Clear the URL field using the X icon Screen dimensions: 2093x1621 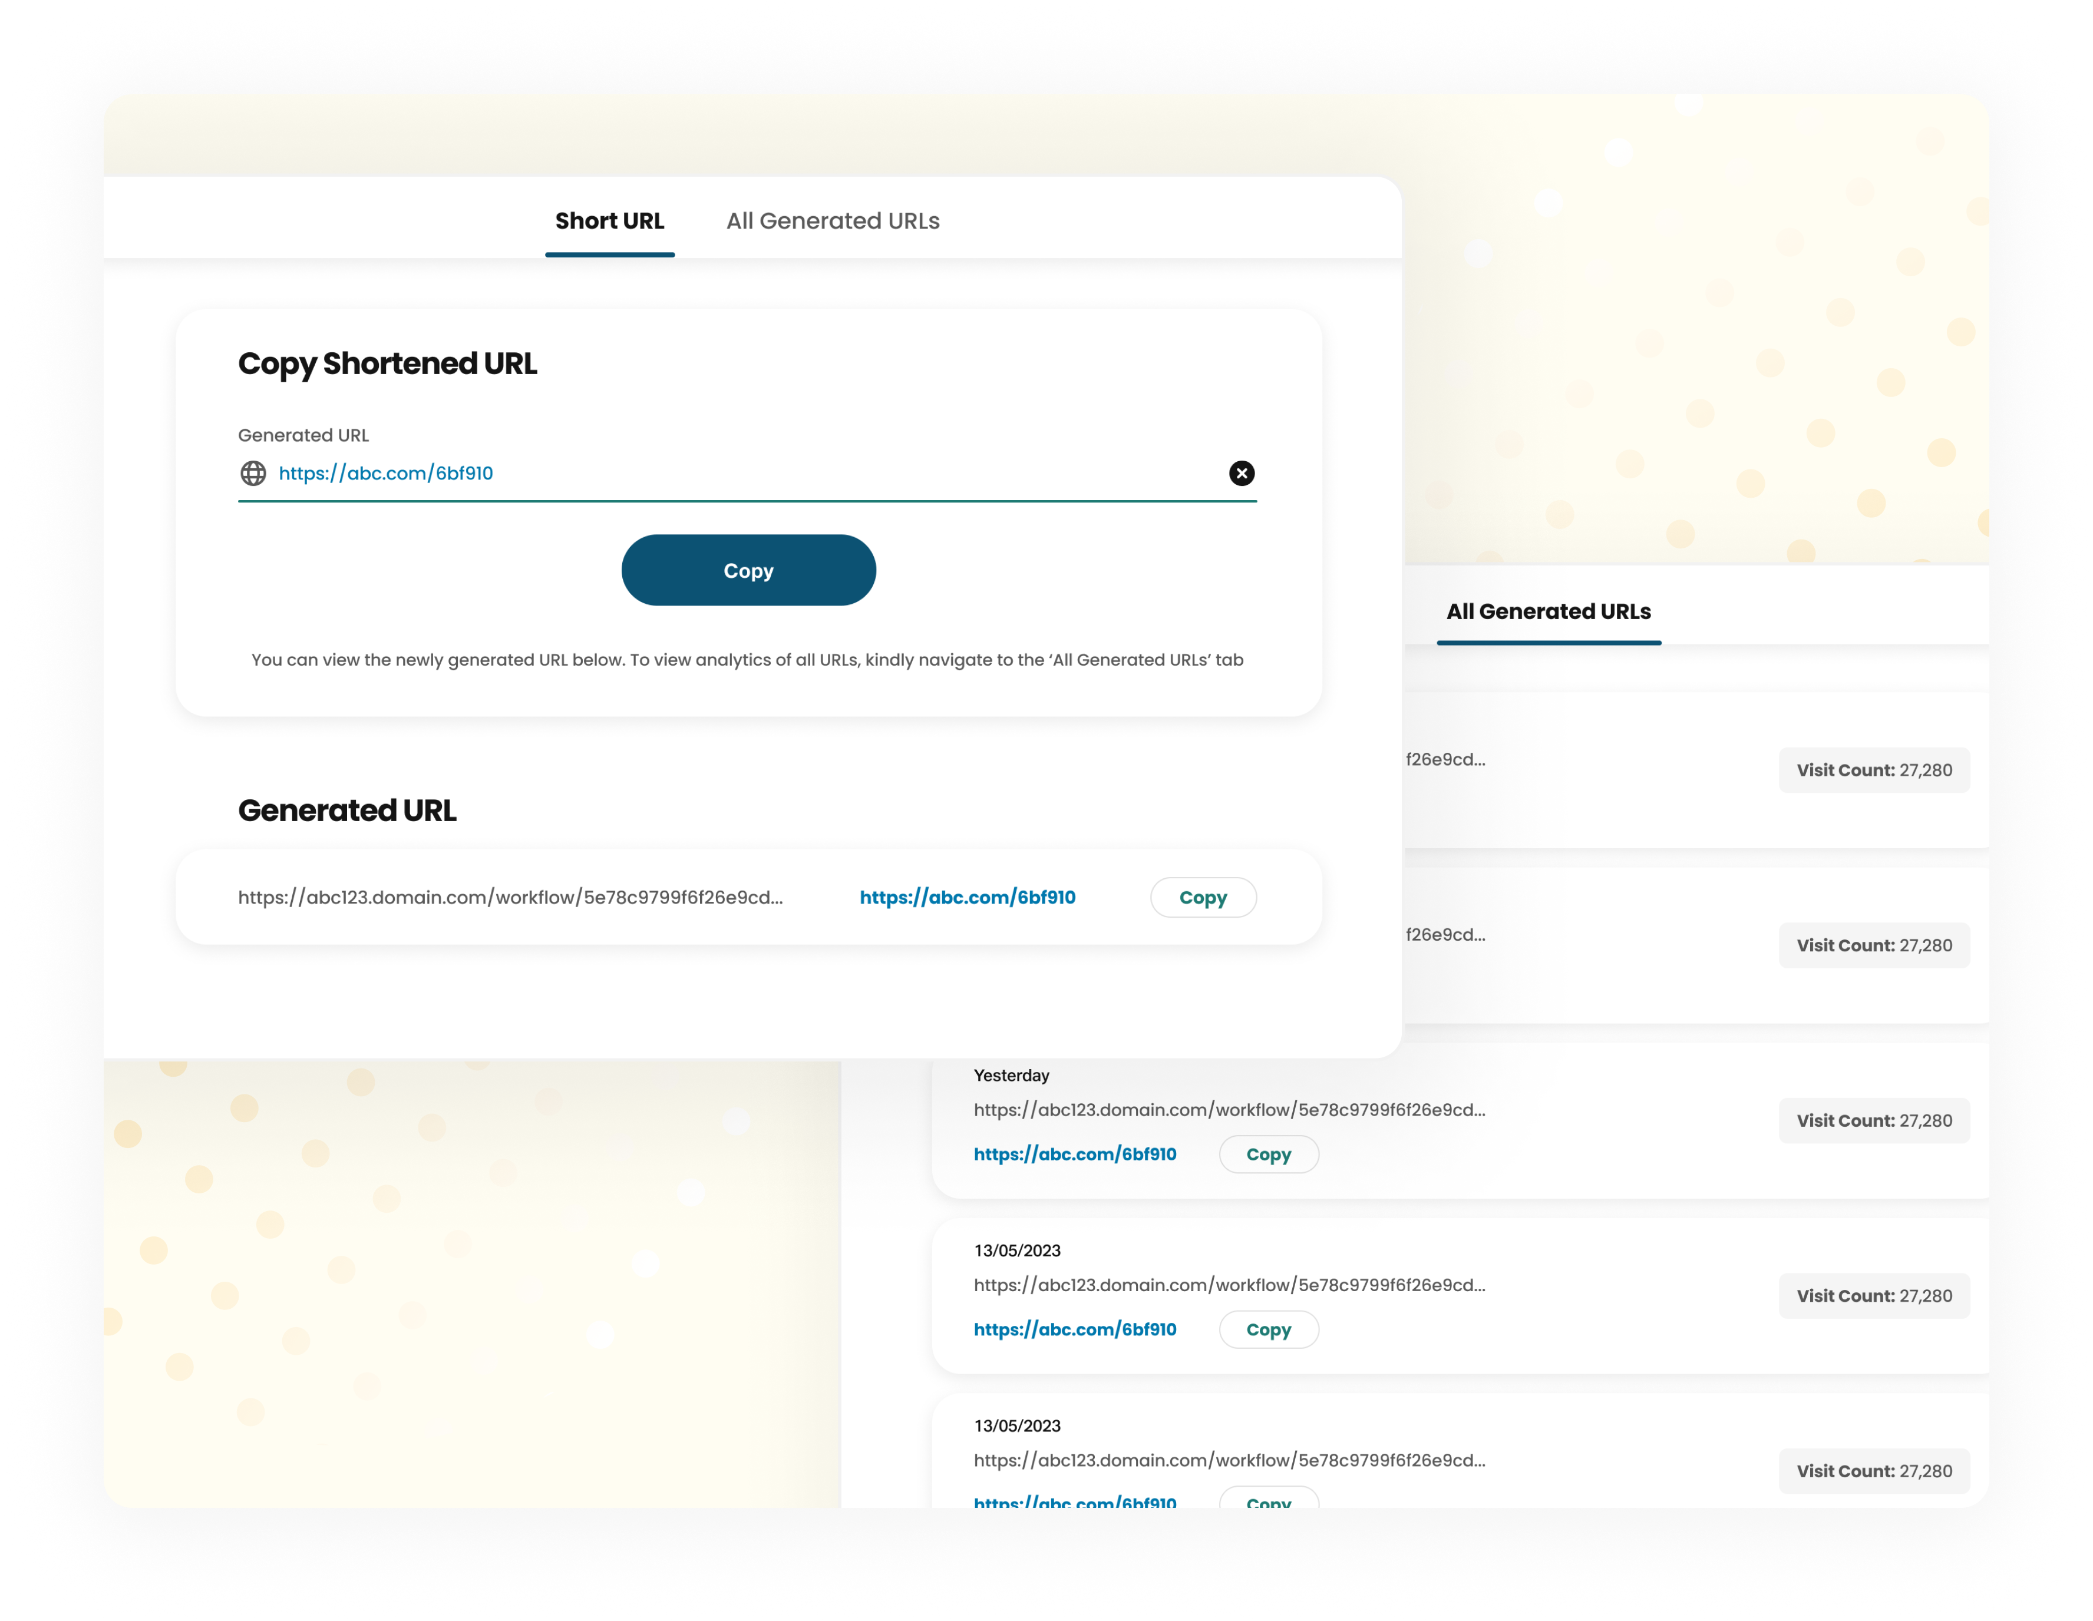[x=1241, y=472]
